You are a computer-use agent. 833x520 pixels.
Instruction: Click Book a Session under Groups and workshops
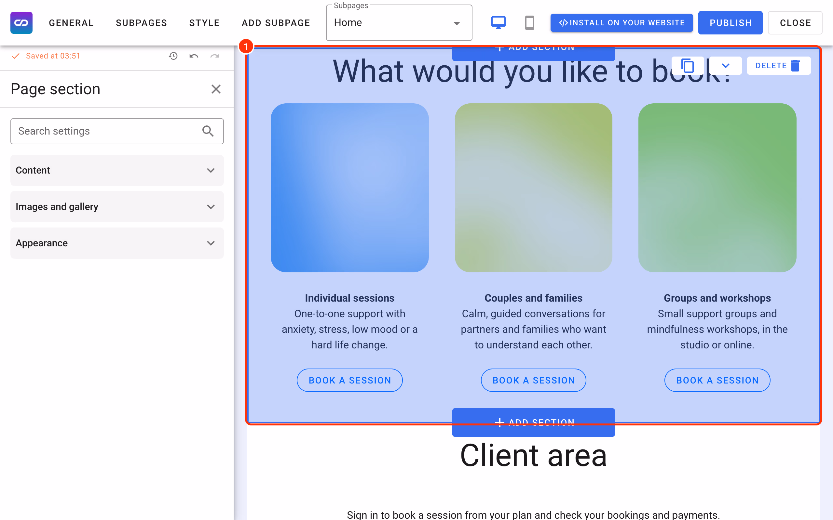click(x=717, y=380)
